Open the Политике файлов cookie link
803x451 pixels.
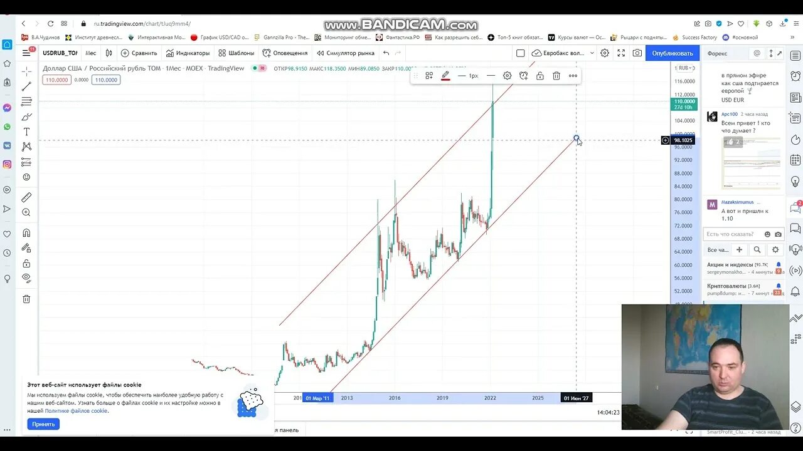pyautogui.click(x=76, y=411)
